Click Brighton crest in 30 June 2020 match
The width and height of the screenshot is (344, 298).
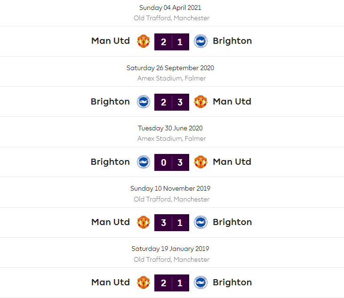pyautogui.click(x=144, y=162)
